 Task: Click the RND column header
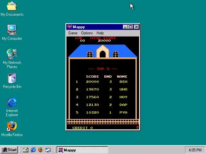(x=108, y=76)
